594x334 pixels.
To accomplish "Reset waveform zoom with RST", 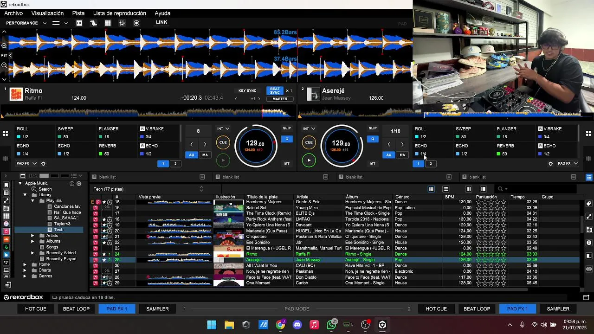I will 4,55.
